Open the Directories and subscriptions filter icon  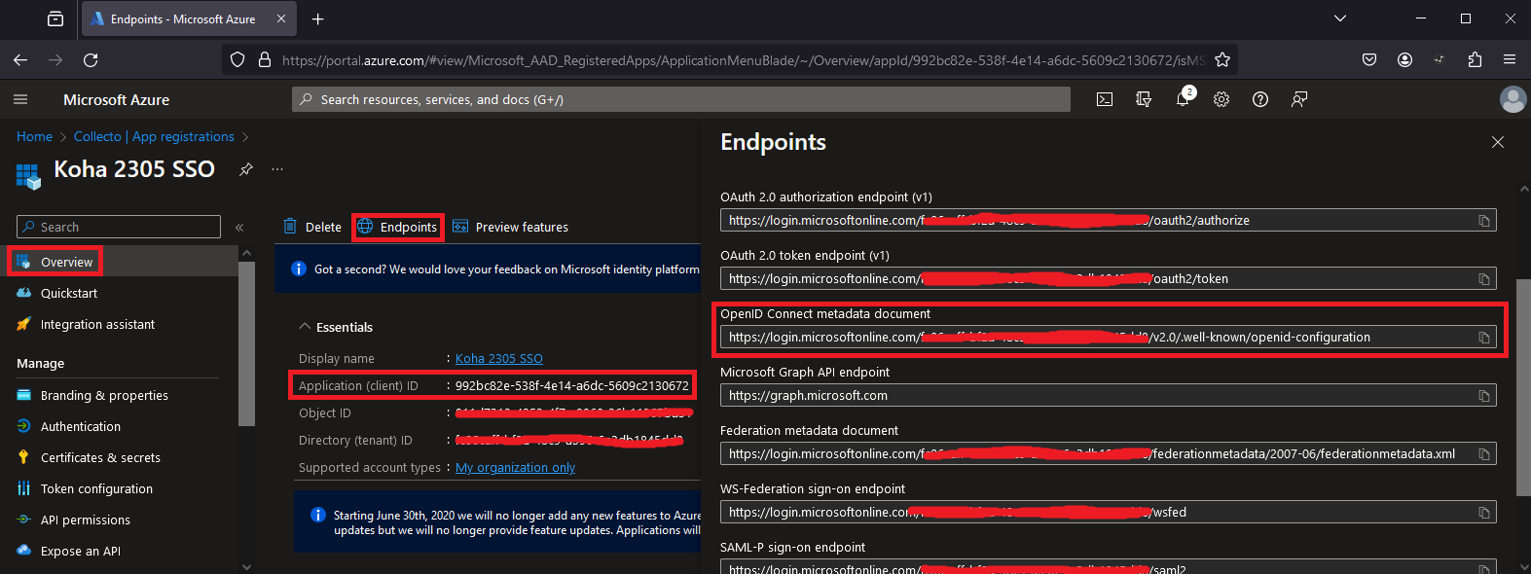(1144, 99)
